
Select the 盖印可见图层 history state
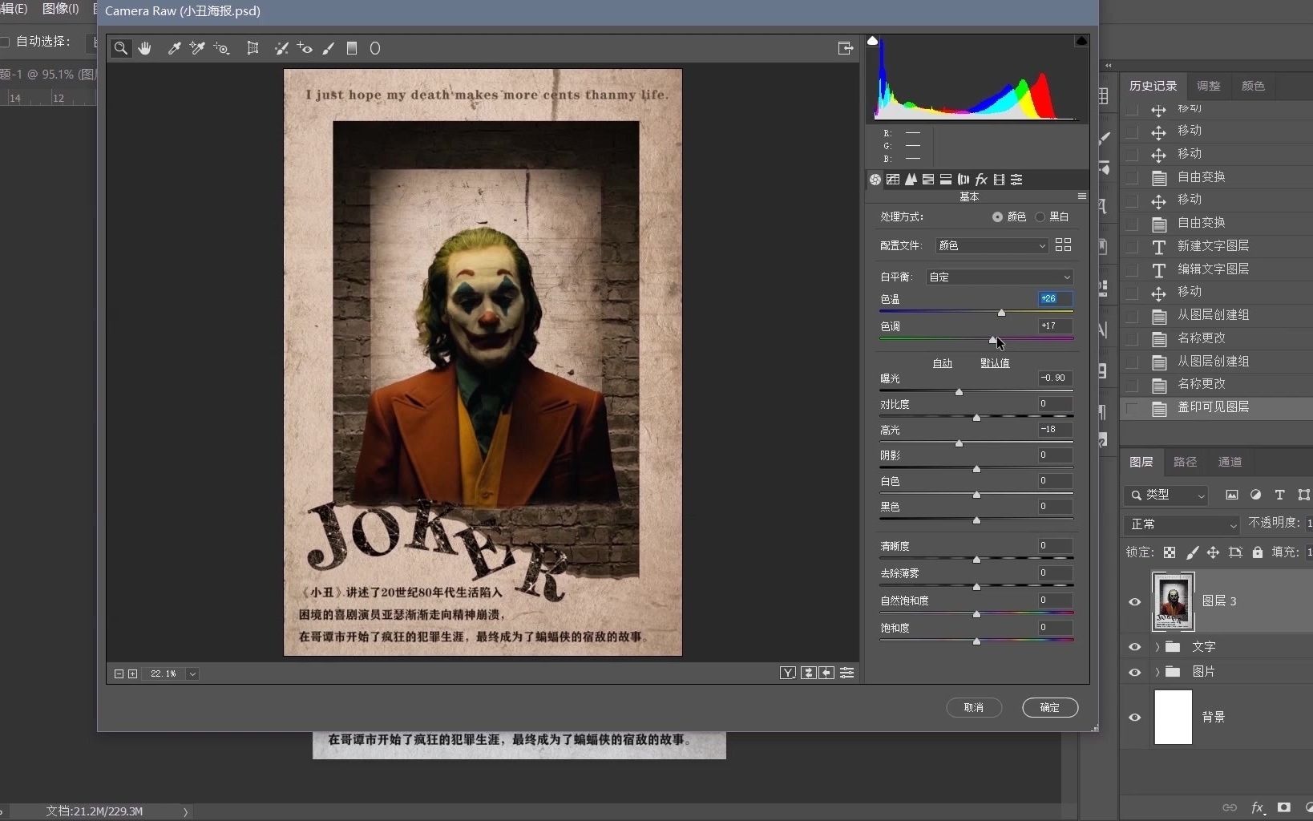pyautogui.click(x=1217, y=407)
